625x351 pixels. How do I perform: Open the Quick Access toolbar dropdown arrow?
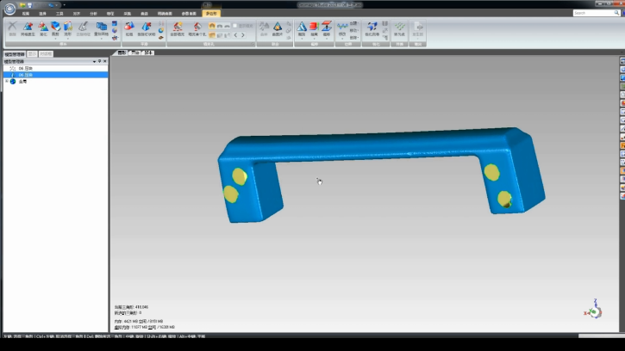[64, 4]
